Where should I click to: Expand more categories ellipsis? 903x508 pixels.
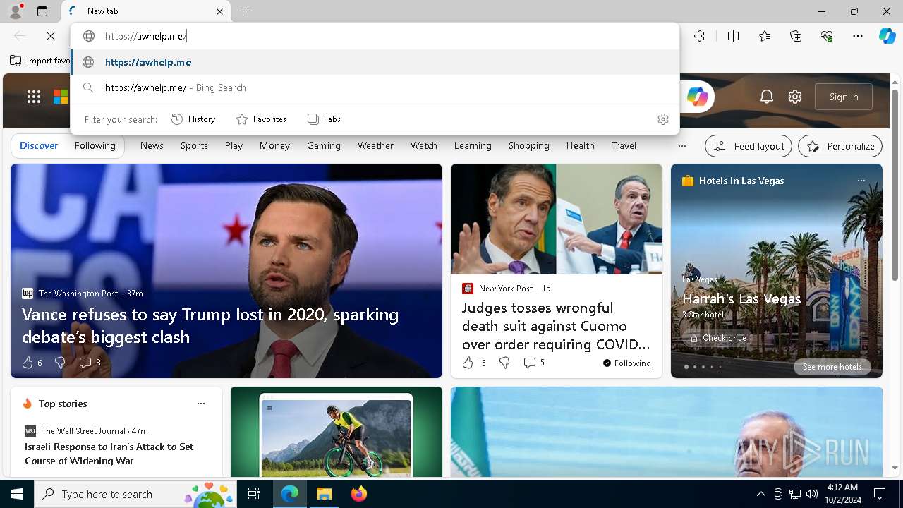click(x=681, y=146)
